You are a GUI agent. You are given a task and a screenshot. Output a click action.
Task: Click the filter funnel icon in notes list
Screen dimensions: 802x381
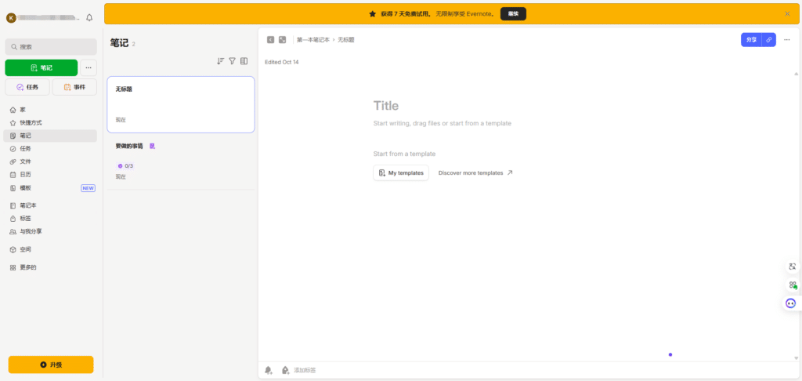(232, 61)
